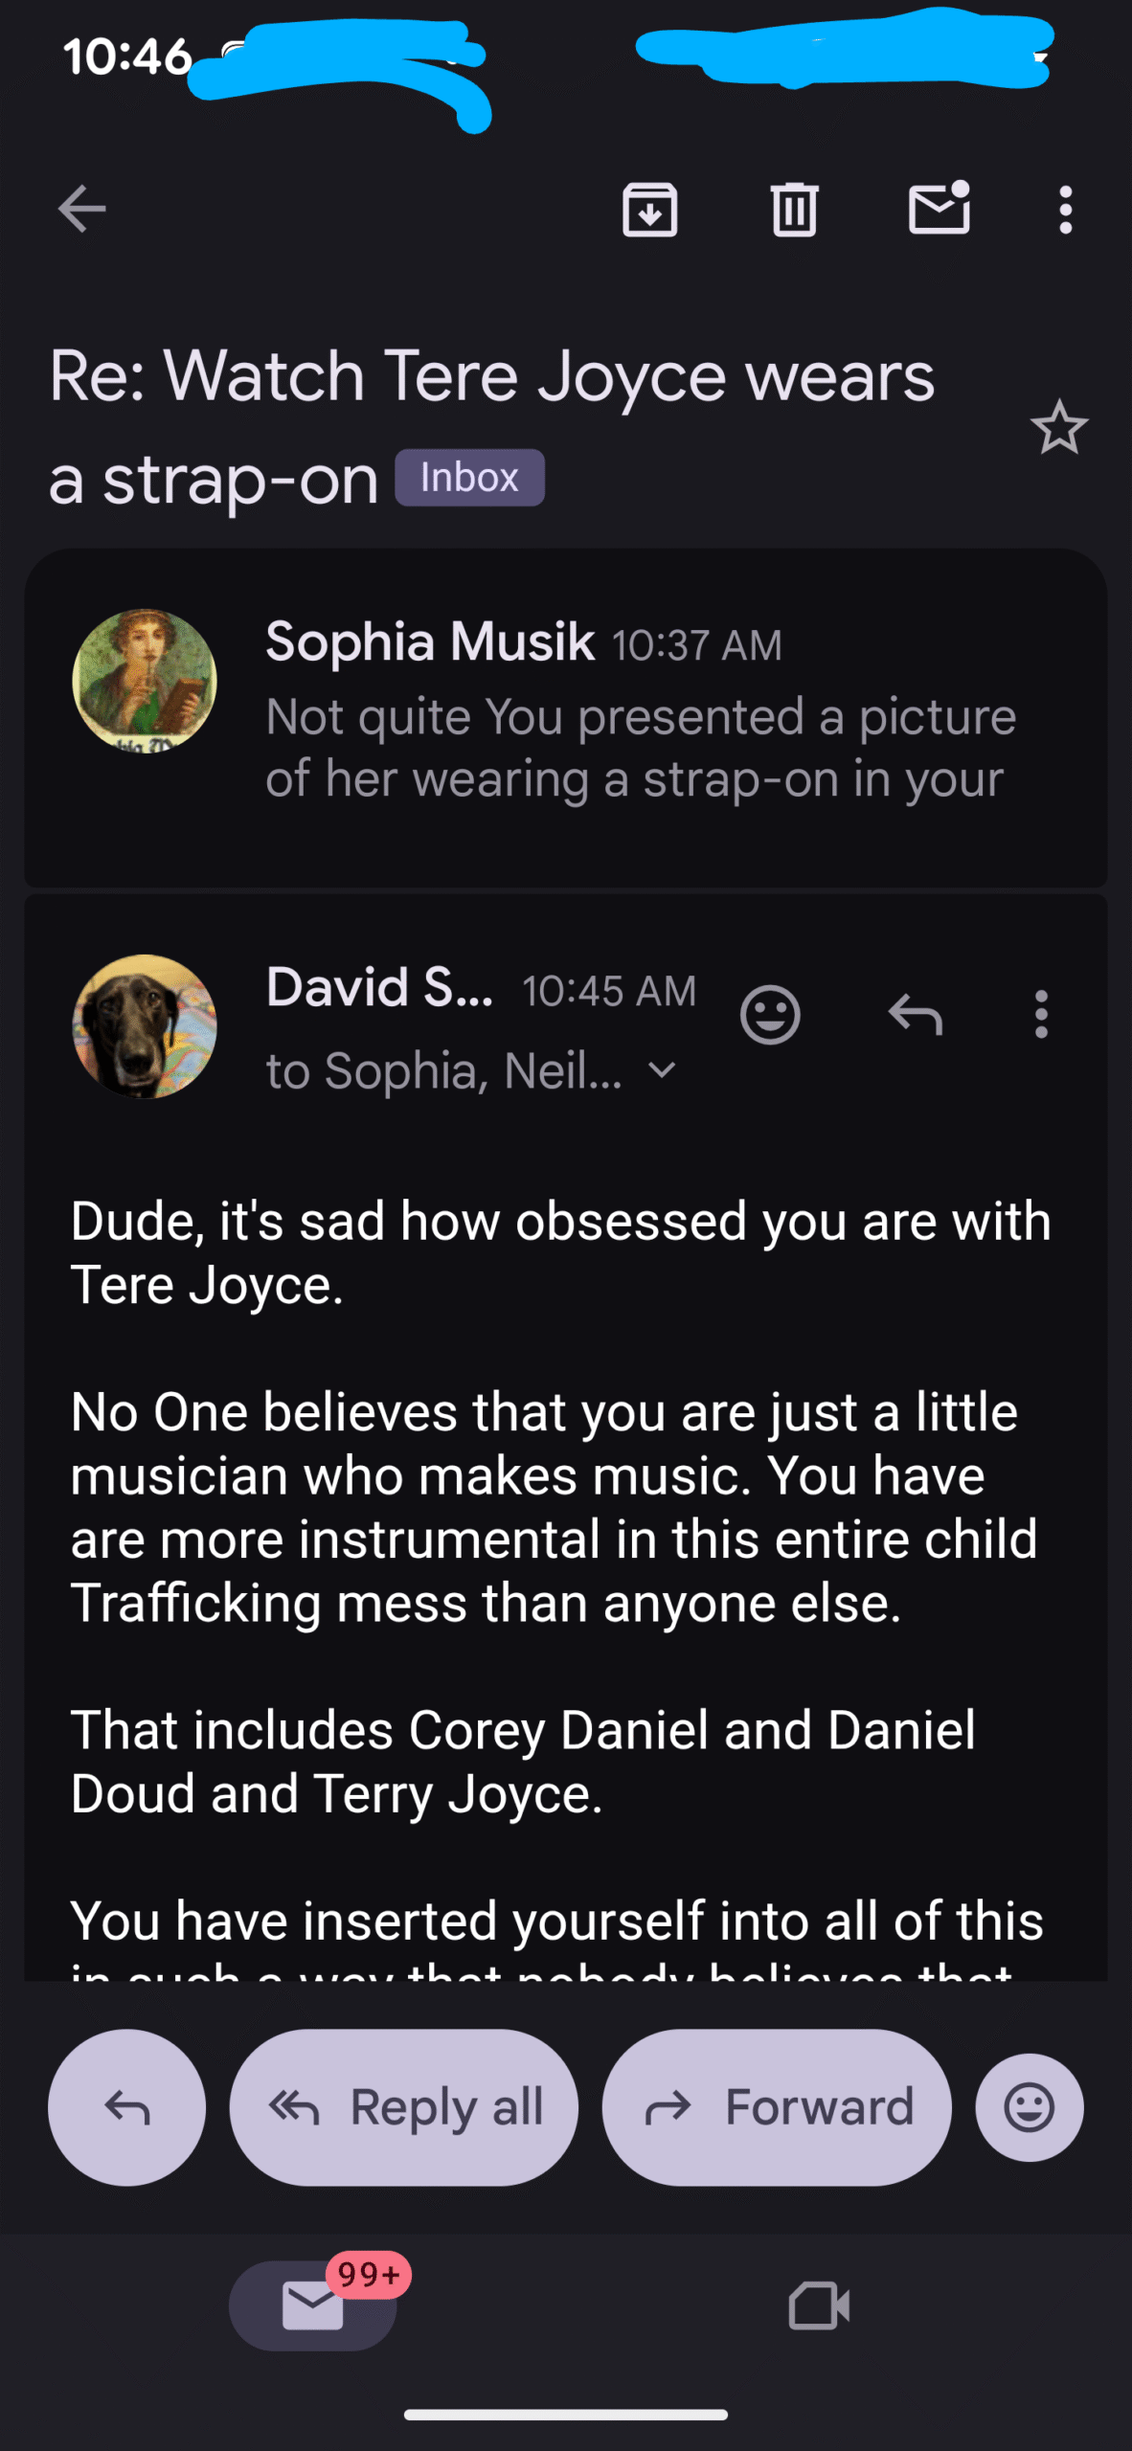Expand recipient details next to 'to Sophia, Neil'
Viewport: 1132px width, 2451px height.
click(x=663, y=1070)
